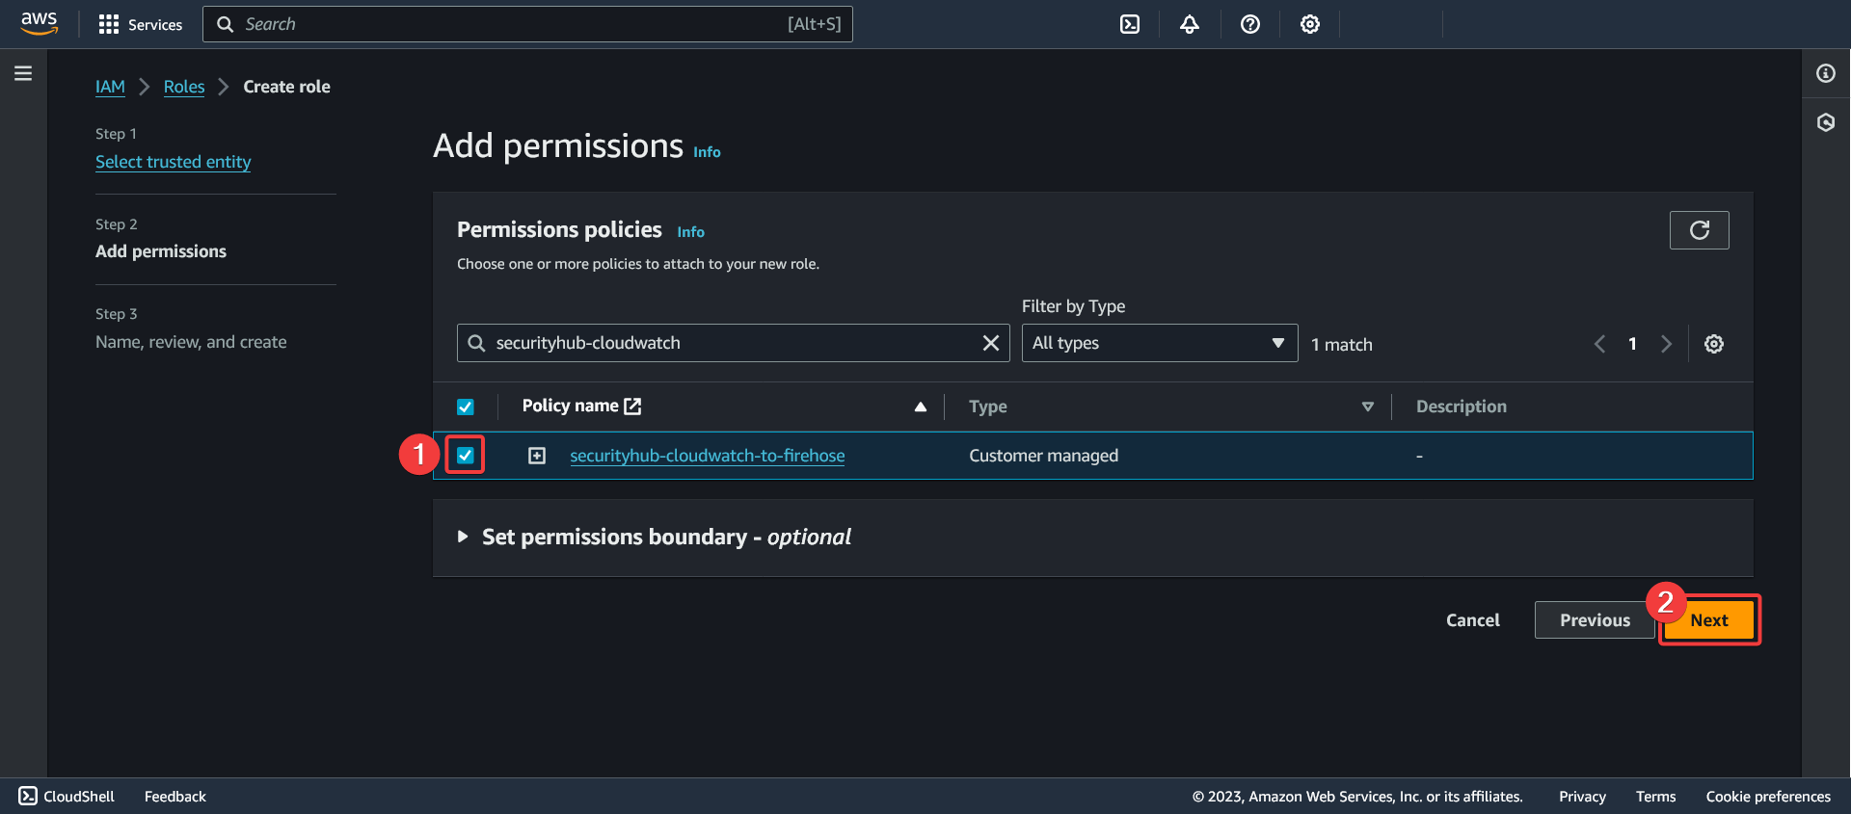Expand Set permissions boundary section
Image resolution: width=1851 pixels, height=814 pixels.
pos(463,537)
